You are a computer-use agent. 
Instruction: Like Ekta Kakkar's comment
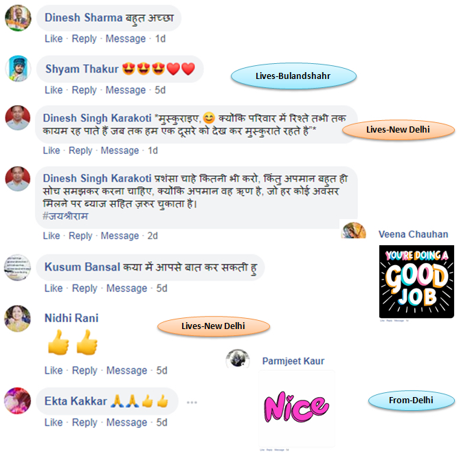[54, 422]
